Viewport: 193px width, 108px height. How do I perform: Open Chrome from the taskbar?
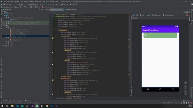[47, 106]
